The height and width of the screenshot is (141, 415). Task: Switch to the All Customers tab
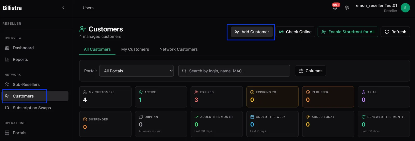(x=97, y=49)
